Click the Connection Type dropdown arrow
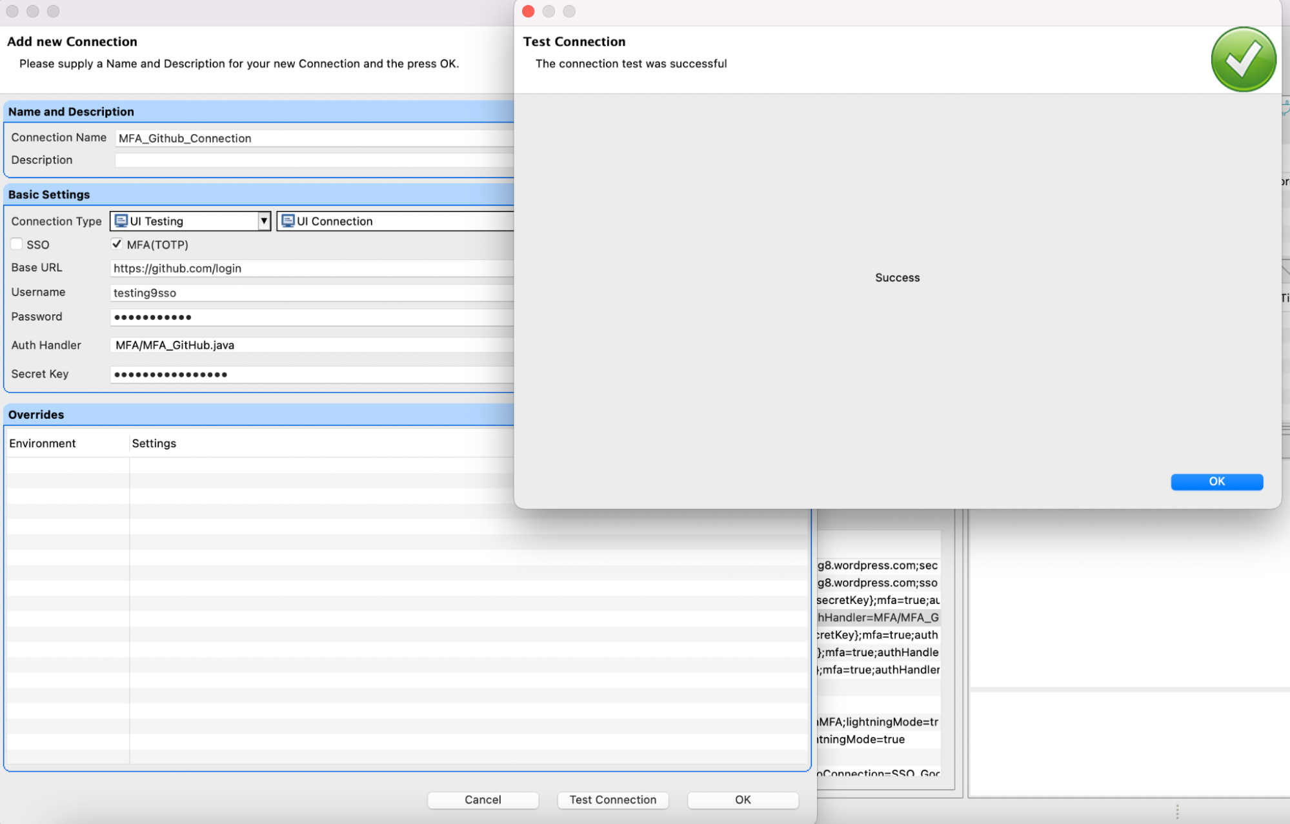Viewport: 1290px width, 824px height. [x=263, y=221]
